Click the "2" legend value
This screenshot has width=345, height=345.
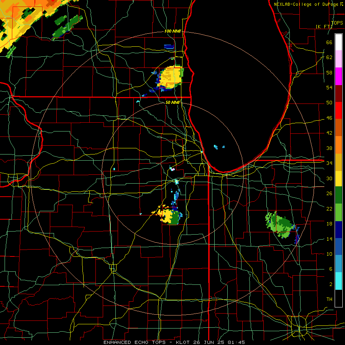pos(330,284)
